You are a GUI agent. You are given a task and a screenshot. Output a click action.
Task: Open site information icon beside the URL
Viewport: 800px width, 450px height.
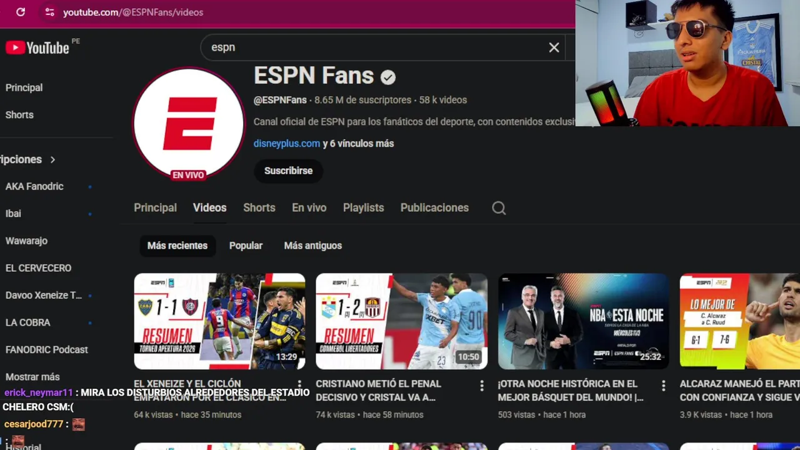point(50,12)
